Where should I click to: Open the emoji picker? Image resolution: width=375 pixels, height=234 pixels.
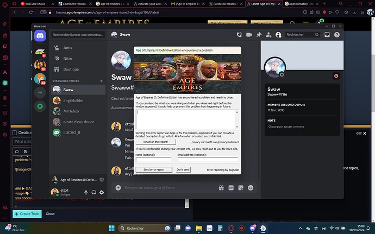click(x=251, y=188)
